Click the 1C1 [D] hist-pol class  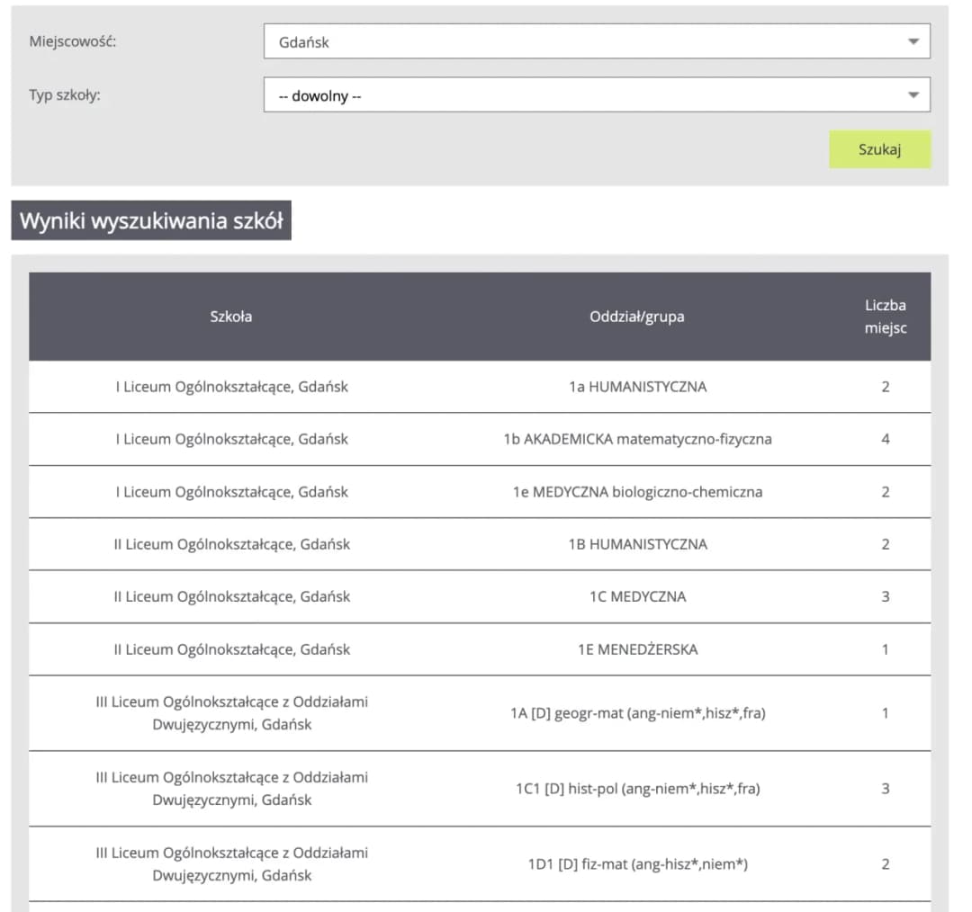coord(637,789)
